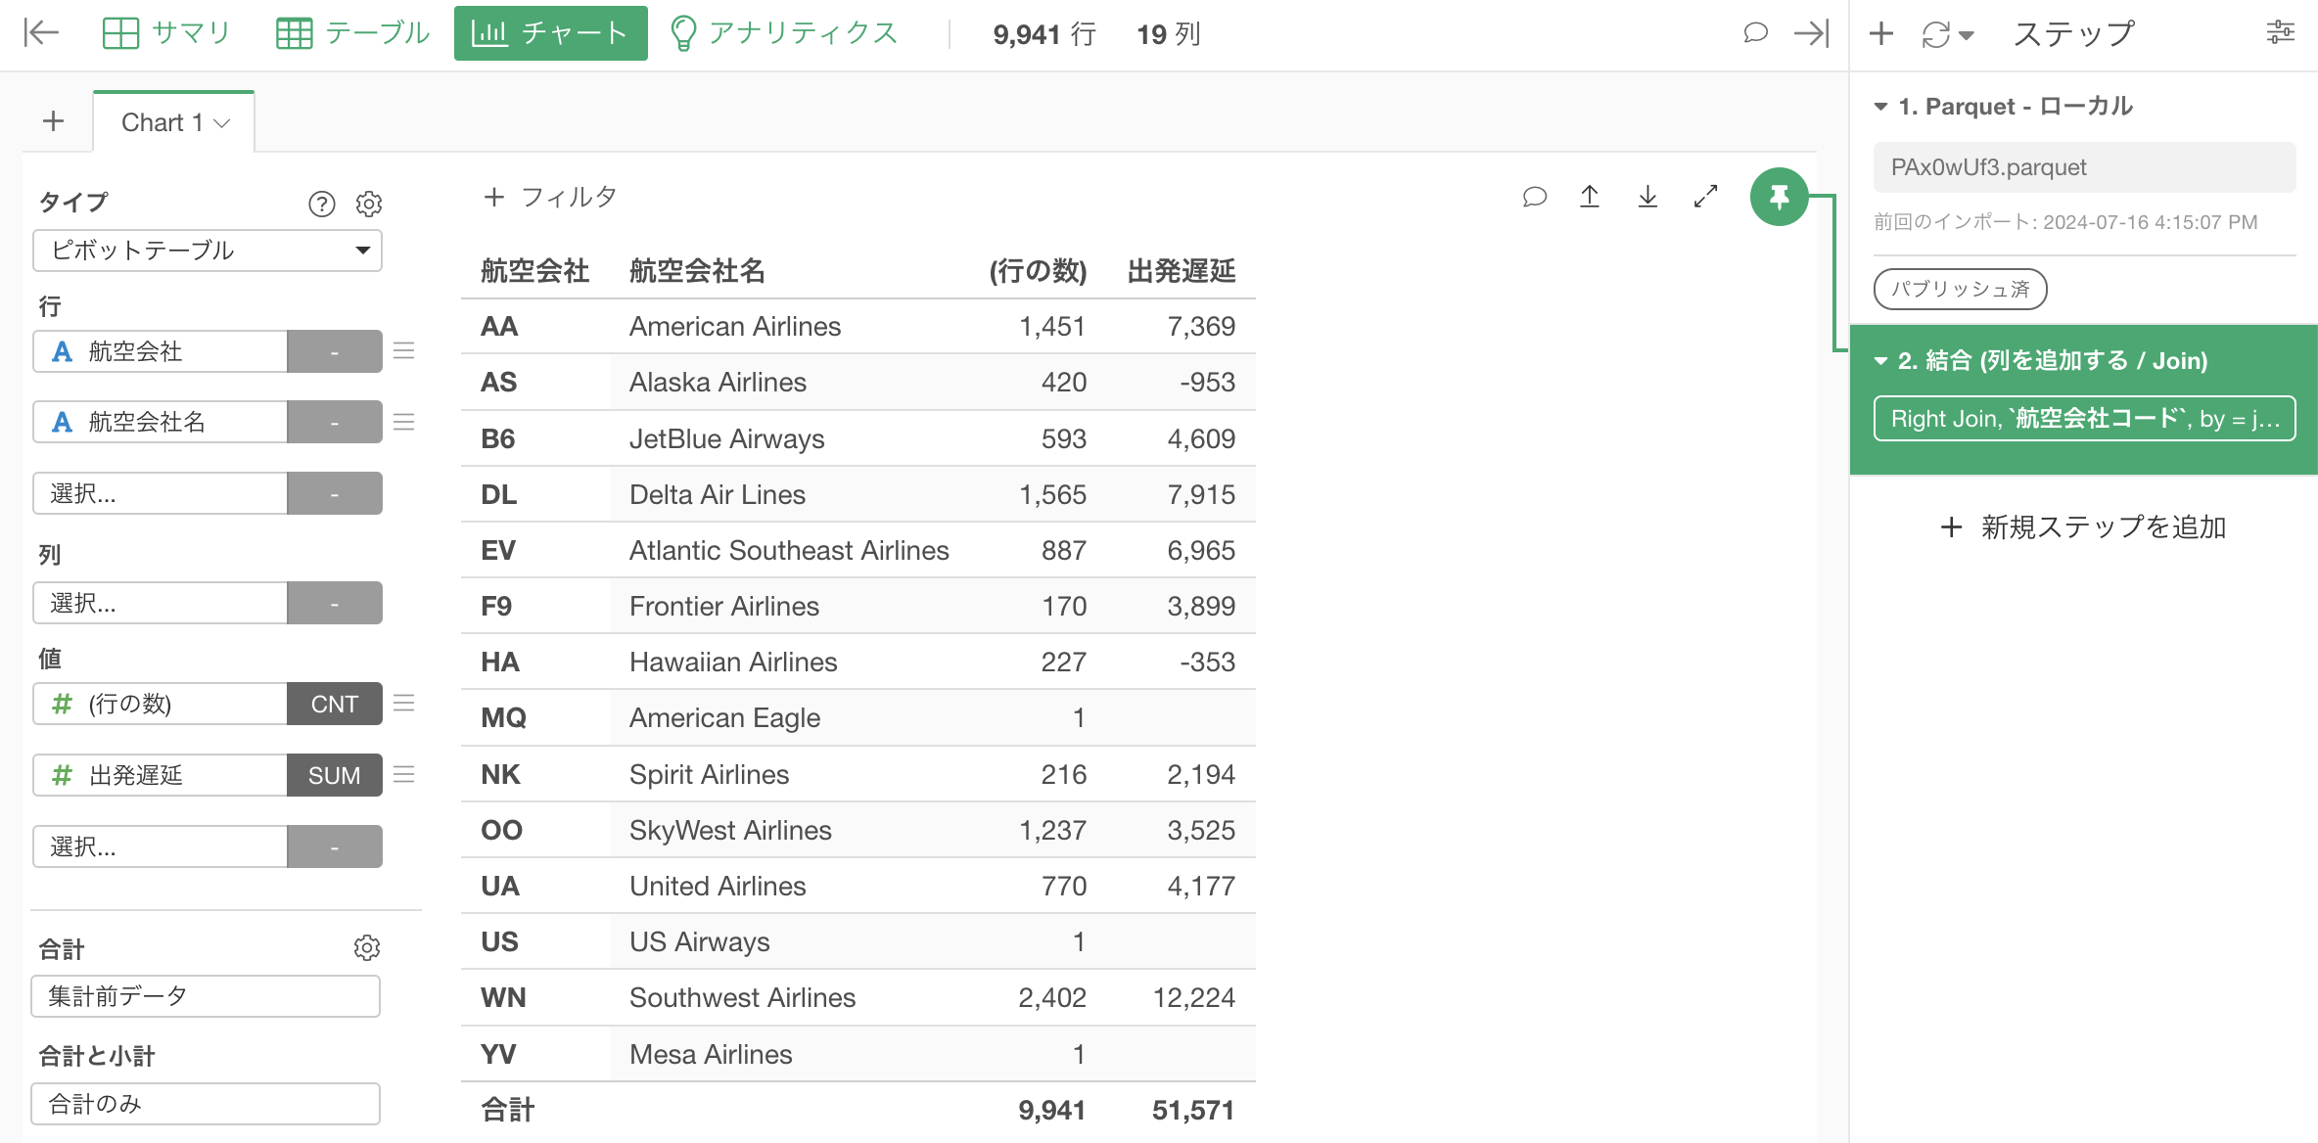Image resolution: width=2318 pixels, height=1143 pixels.
Task: Open the refresh dropdown in steps header
Action: pyautogui.click(x=1947, y=35)
